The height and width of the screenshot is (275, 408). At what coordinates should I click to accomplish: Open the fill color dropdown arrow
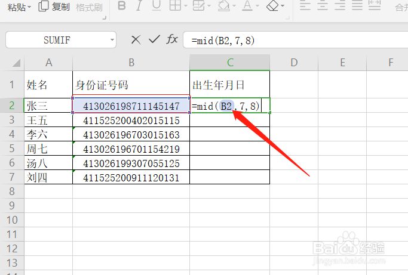[x=234, y=6]
